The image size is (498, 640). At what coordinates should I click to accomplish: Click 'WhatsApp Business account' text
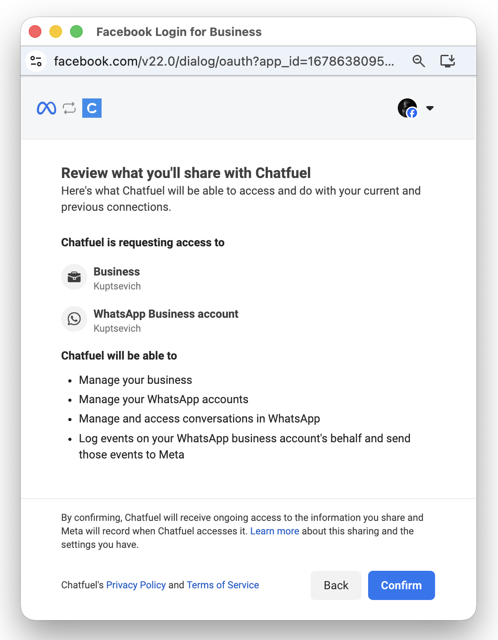[166, 314]
